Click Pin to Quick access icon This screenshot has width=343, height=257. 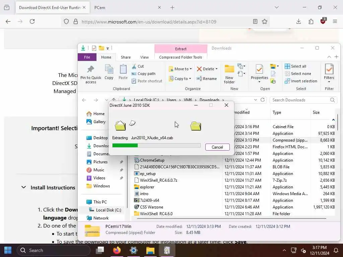[90, 70]
